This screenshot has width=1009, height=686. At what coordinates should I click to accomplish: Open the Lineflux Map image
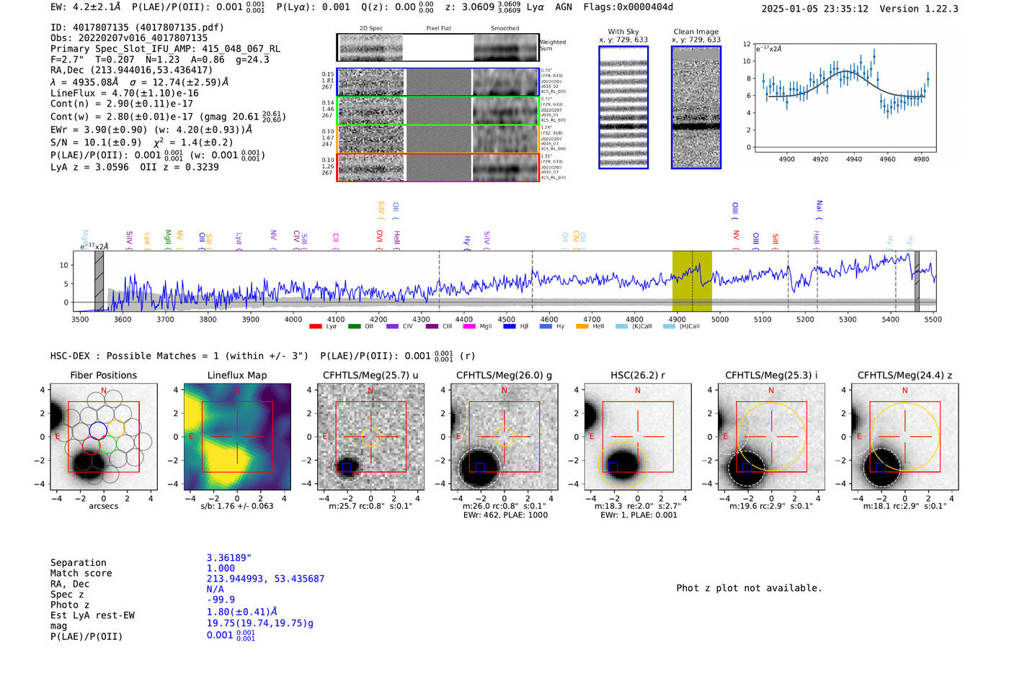[x=237, y=437]
